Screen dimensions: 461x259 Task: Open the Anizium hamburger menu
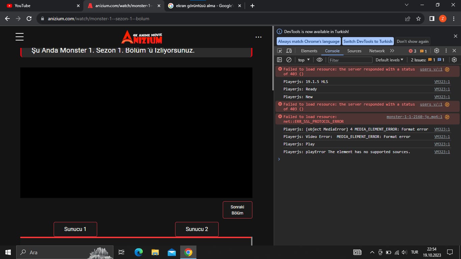20,37
